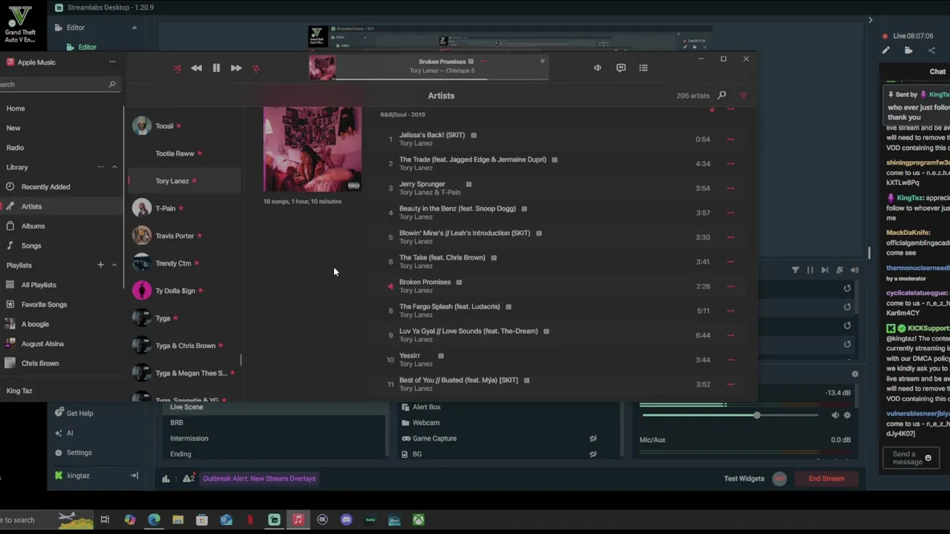Viewport: 950px width, 534px height.
Task: Add a new playlist with plus icon
Action: click(100, 266)
